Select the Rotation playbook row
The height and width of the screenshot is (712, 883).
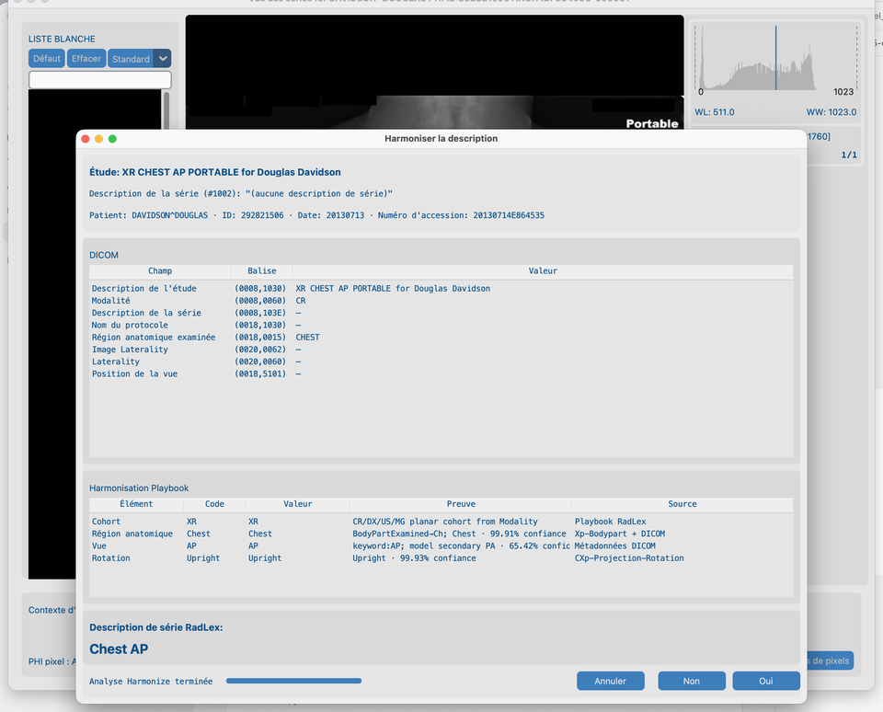(441, 558)
